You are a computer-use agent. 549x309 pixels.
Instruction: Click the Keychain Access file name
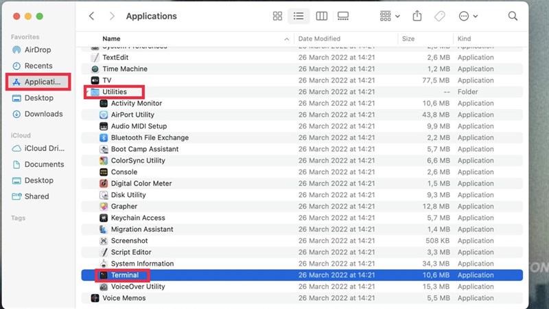(x=138, y=218)
